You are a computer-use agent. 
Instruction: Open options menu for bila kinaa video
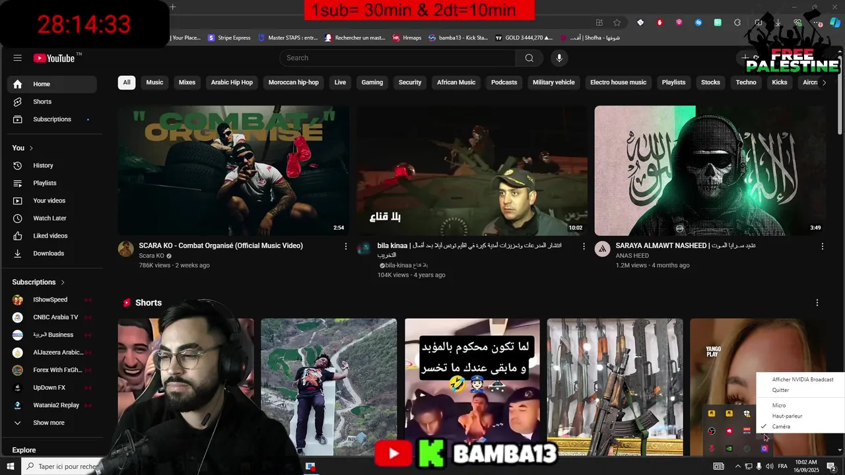click(584, 246)
